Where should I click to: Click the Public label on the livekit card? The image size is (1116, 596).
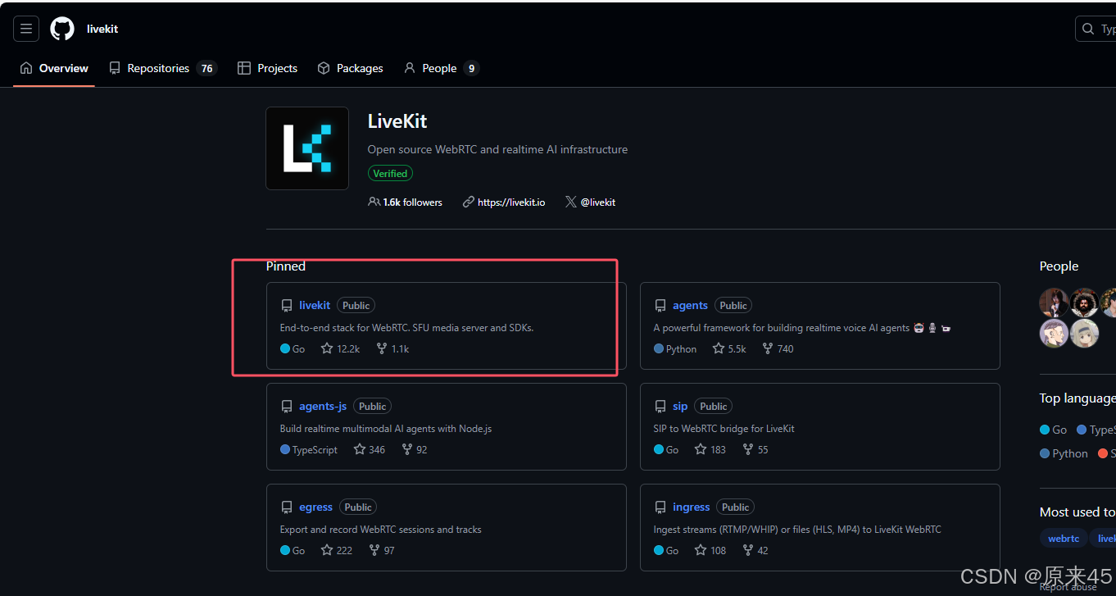click(x=356, y=305)
